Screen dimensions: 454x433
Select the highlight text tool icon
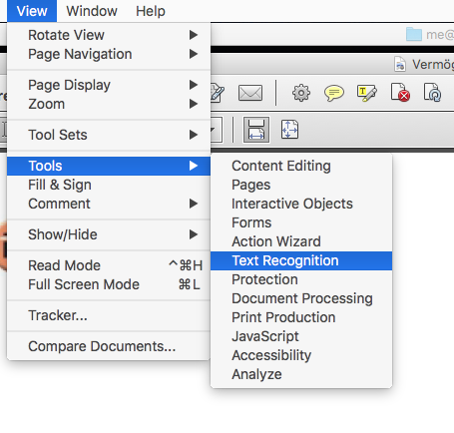366,93
